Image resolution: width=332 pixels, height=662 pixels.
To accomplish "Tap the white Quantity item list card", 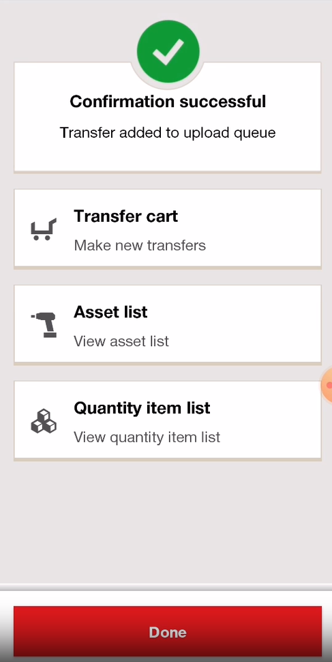I will (168, 420).
